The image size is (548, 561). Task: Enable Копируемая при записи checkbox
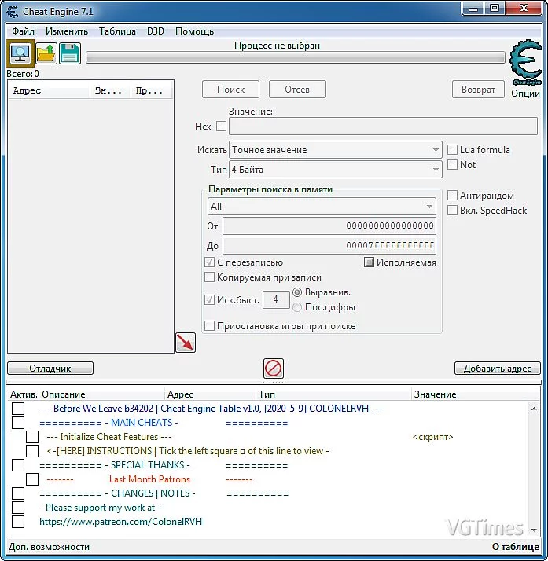(x=209, y=277)
